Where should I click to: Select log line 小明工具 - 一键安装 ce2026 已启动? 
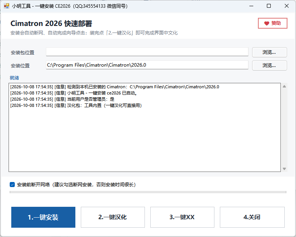[74, 93]
